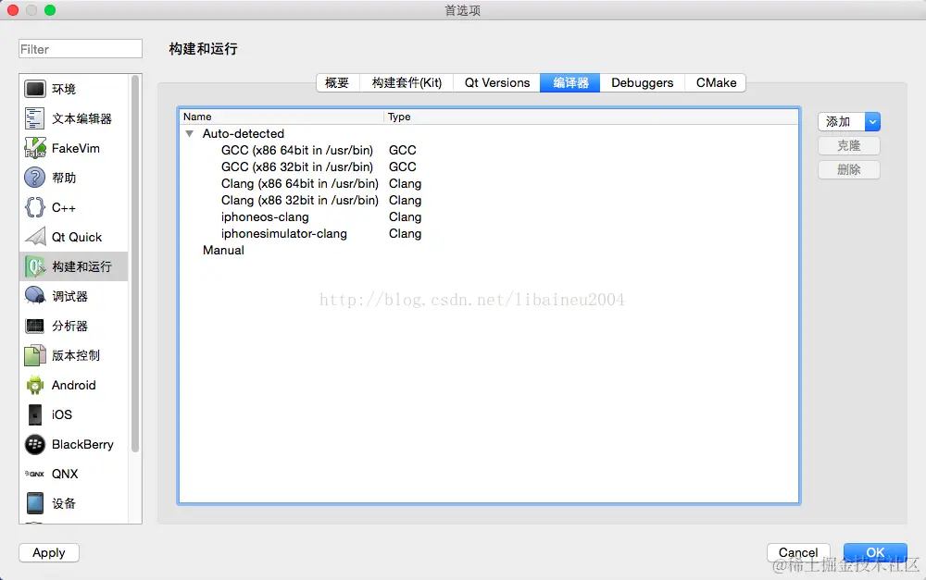Collapse the Auto-detected compiler group

(x=190, y=134)
